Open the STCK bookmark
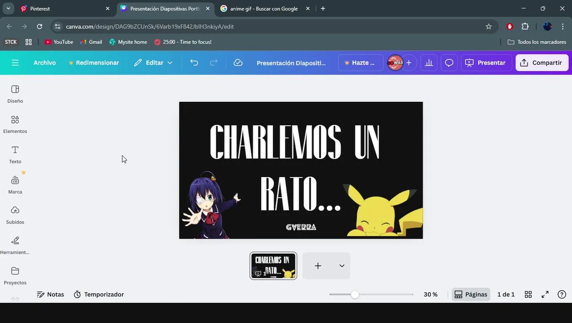Viewport: 572px width, 323px height. (x=11, y=42)
